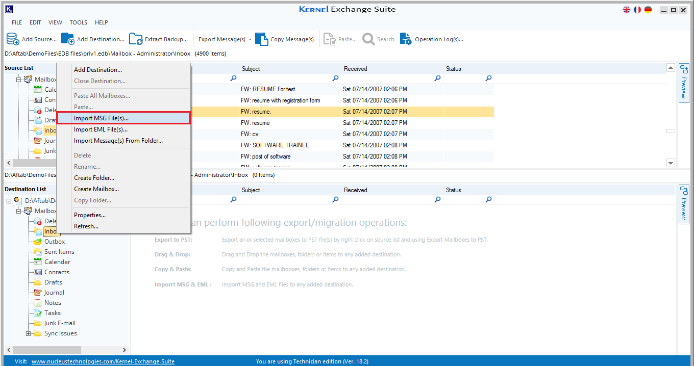The image size is (694, 366).
Task: Choose Import MSG File(s) from context menu
Action: pyautogui.click(x=123, y=118)
